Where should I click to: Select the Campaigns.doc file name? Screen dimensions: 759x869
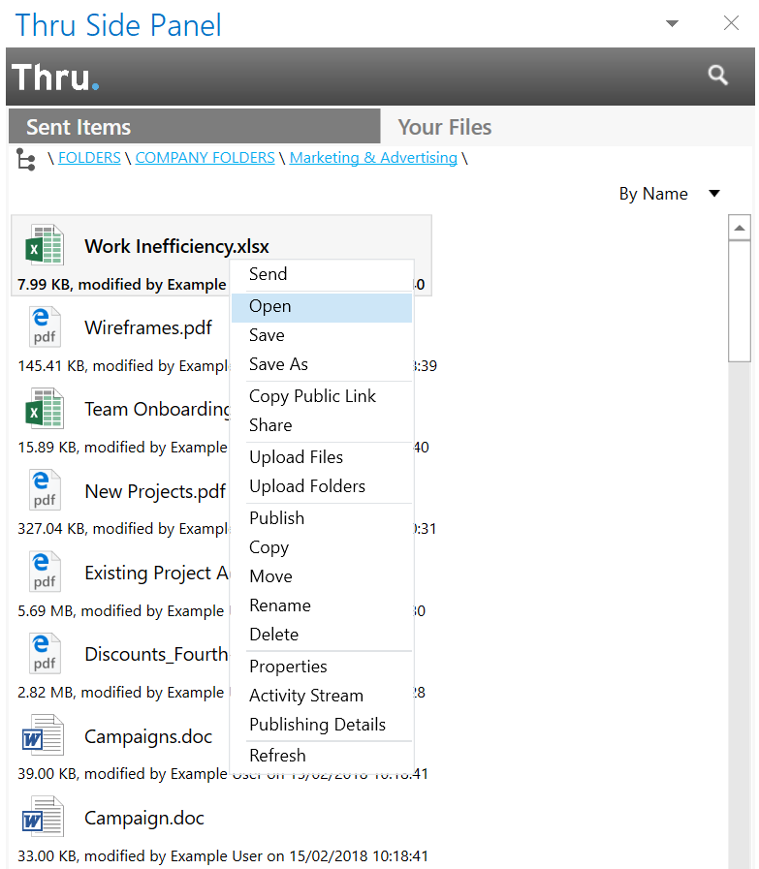coord(148,736)
